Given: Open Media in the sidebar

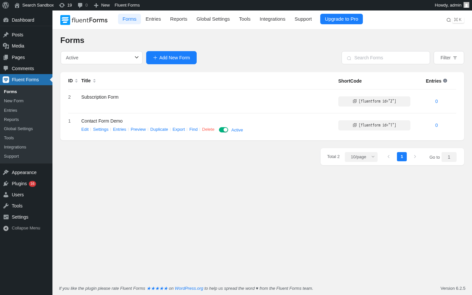Looking at the screenshot, I should coord(26,46).
